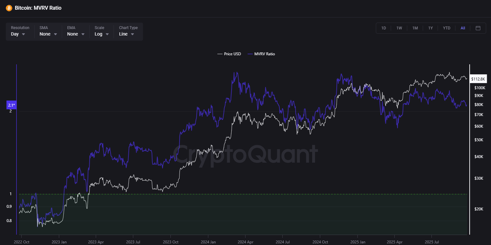This screenshot has width=491, height=245.
Task: Open the calendar date picker icon
Action: (x=478, y=28)
